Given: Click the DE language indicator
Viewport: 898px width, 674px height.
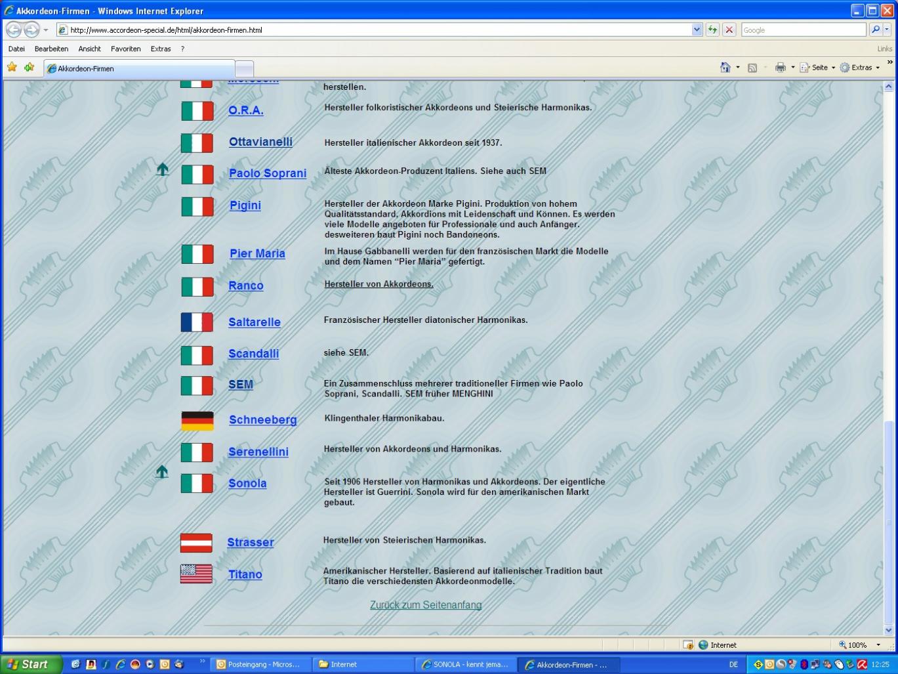Looking at the screenshot, I should point(733,664).
